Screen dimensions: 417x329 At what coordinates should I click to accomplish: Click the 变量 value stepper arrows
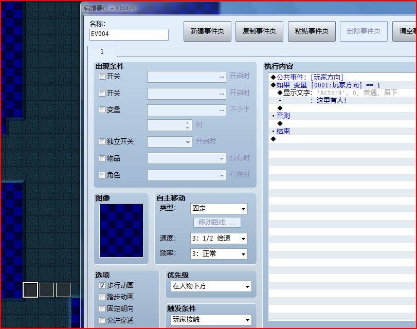[188, 125]
